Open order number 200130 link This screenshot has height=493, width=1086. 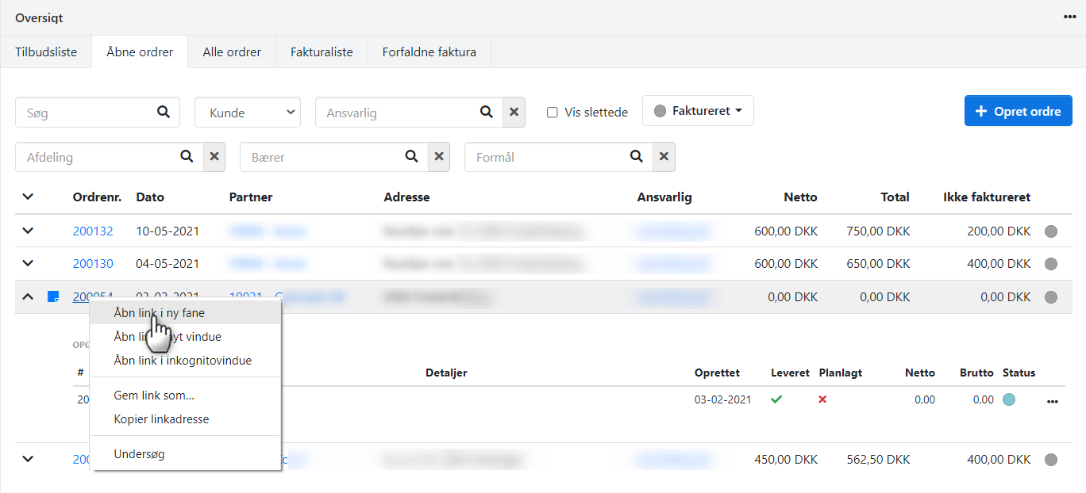pos(93,264)
